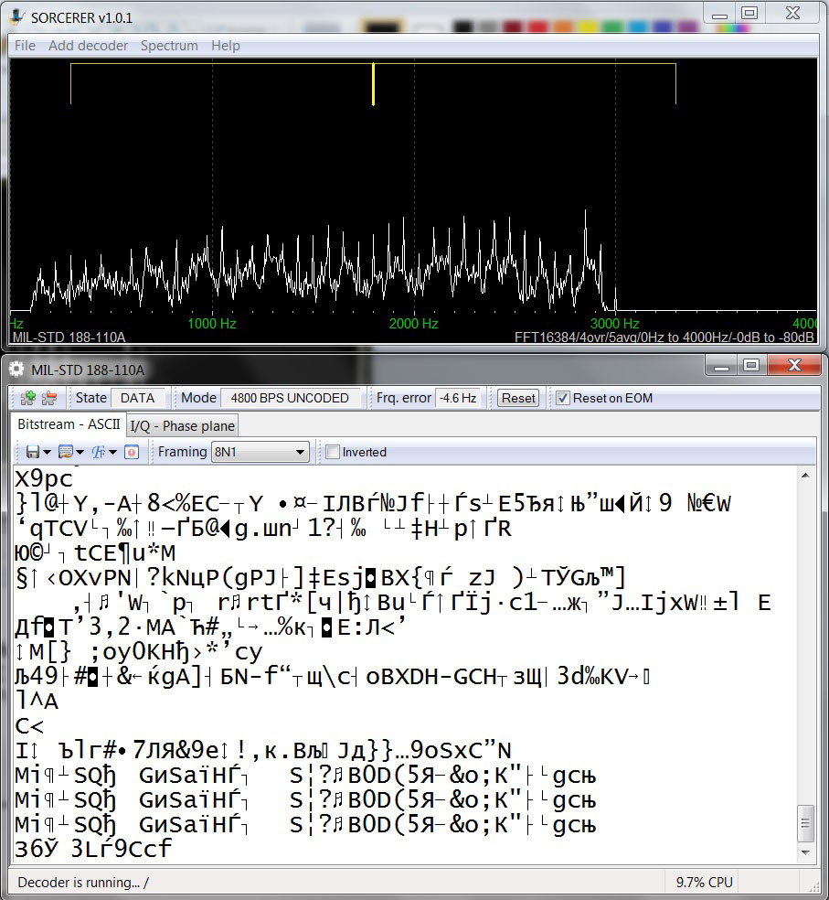The image size is (829, 900).
Task: Open the dropdown arrow beside the text display icon
Action: pos(80,453)
